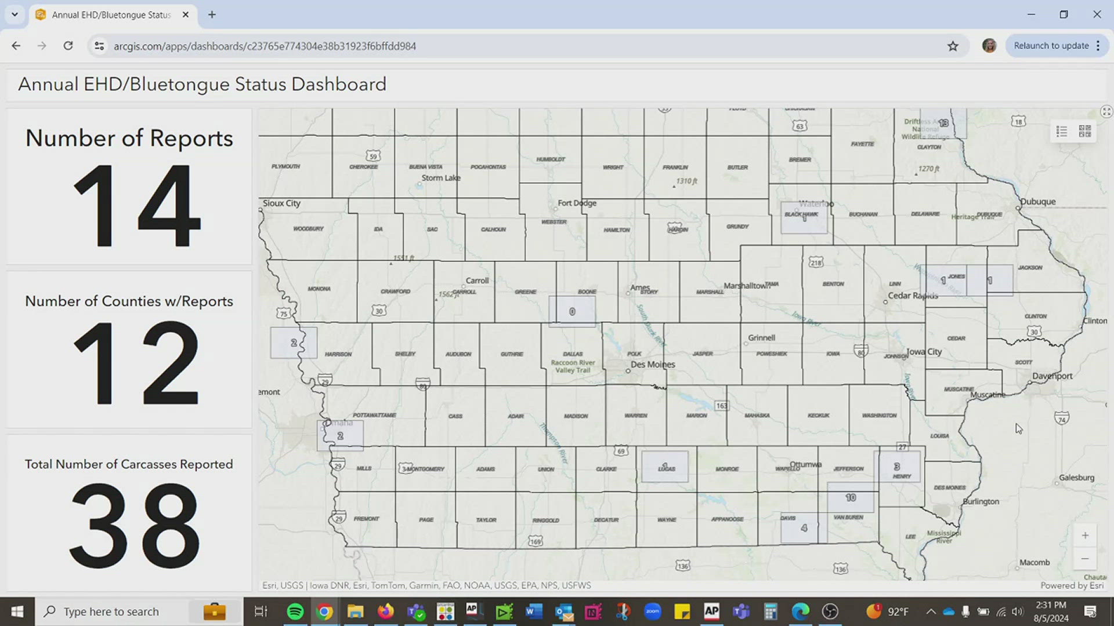1114x626 pixels.
Task: Open the map legend list icon
Action: pos(1062,132)
